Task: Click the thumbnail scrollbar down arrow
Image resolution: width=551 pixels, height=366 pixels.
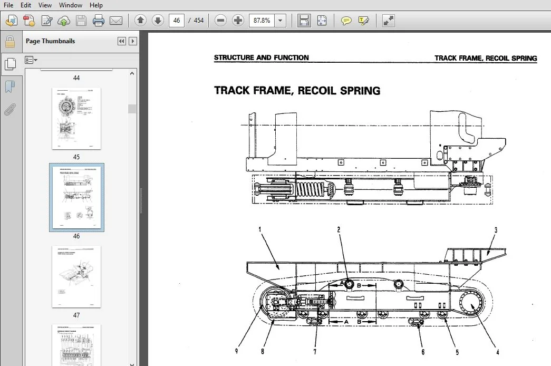Action: coord(132,364)
